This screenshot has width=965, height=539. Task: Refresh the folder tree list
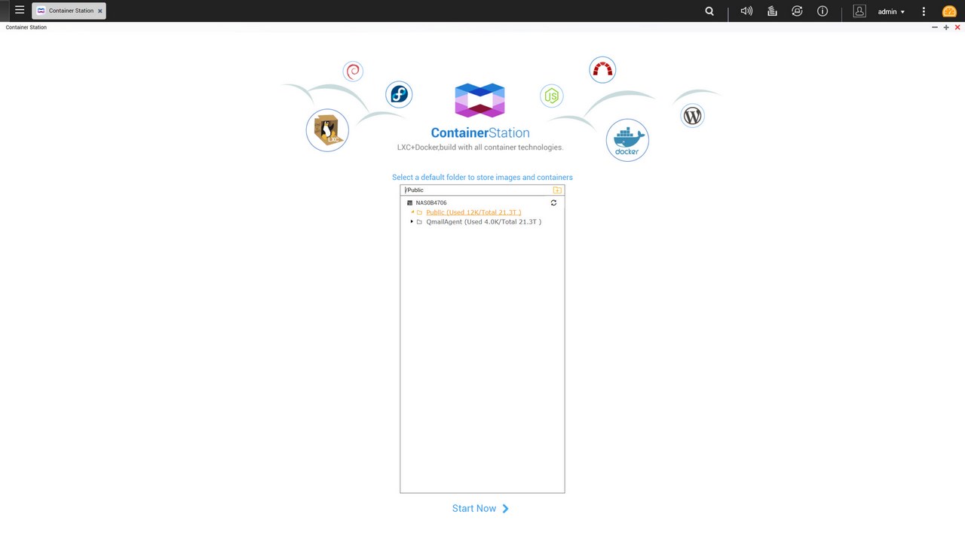pyautogui.click(x=553, y=203)
